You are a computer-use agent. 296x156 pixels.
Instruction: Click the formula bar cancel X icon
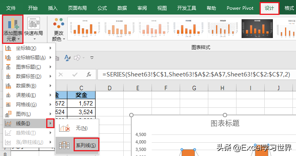[61, 74]
